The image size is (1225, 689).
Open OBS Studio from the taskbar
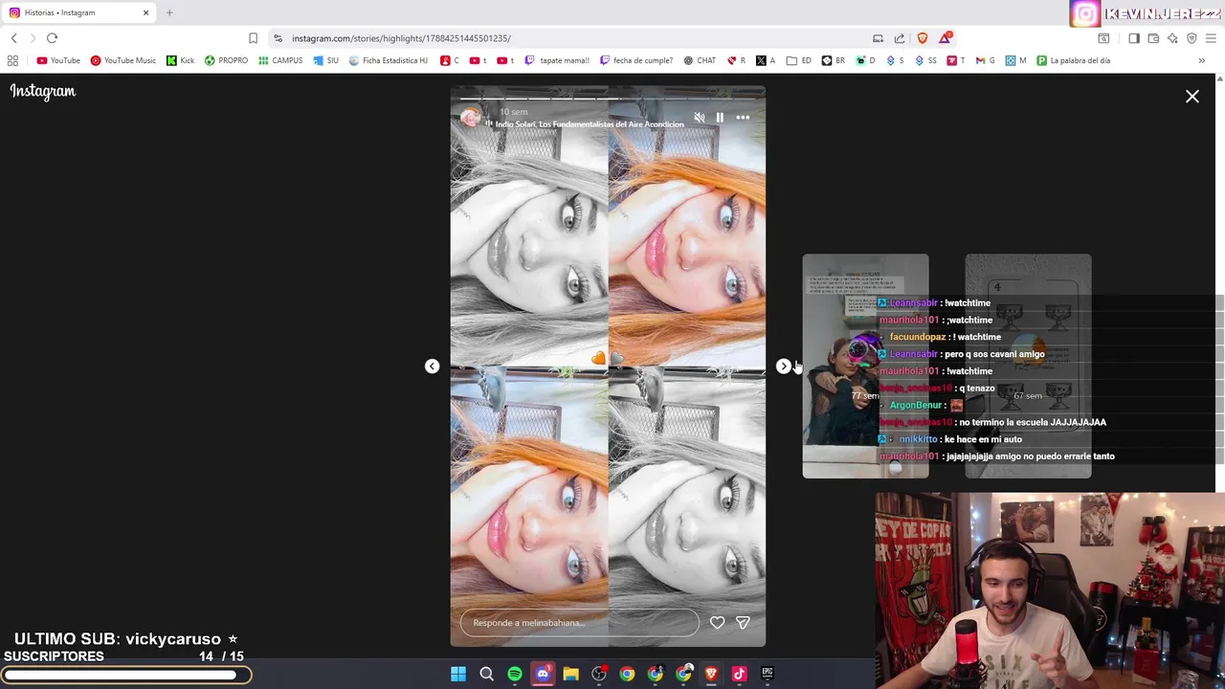click(599, 674)
